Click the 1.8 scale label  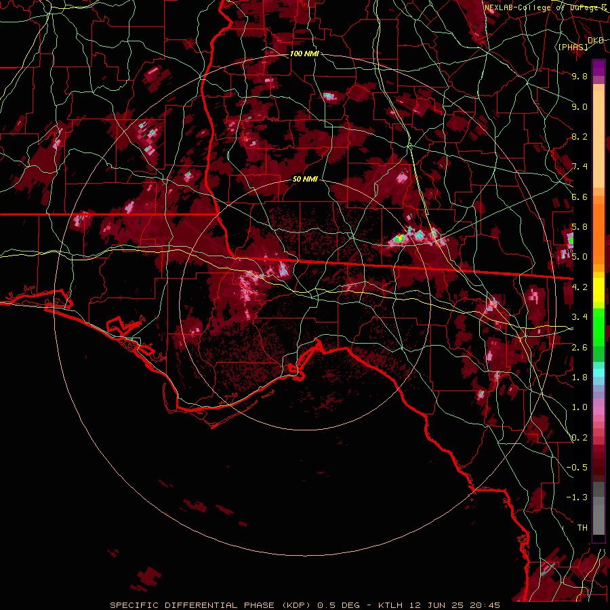(x=579, y=378)
